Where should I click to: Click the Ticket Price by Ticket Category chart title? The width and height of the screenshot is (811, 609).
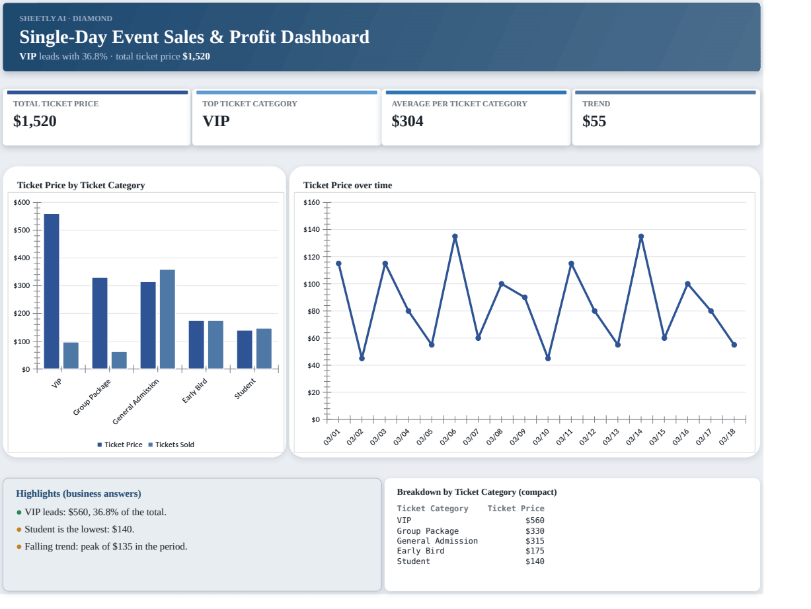[x=81, y=186]
